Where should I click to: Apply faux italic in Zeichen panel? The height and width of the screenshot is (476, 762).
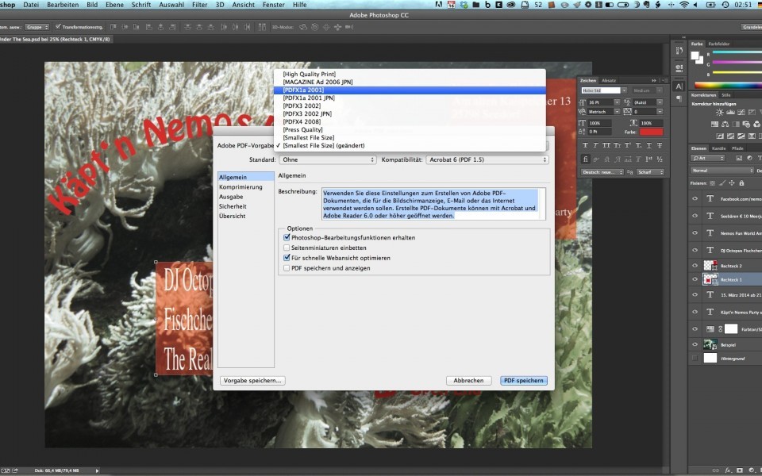pos(596,145)
